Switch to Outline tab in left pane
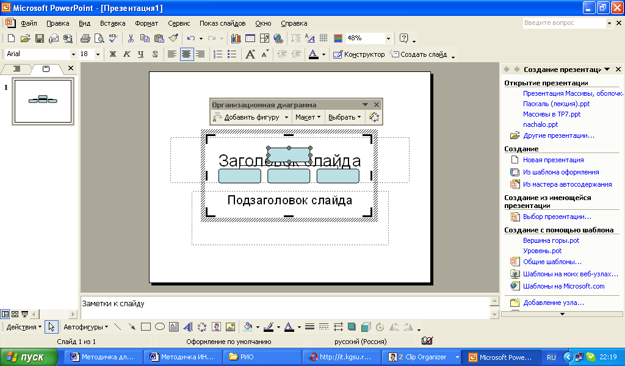 (x=16, y=69)
